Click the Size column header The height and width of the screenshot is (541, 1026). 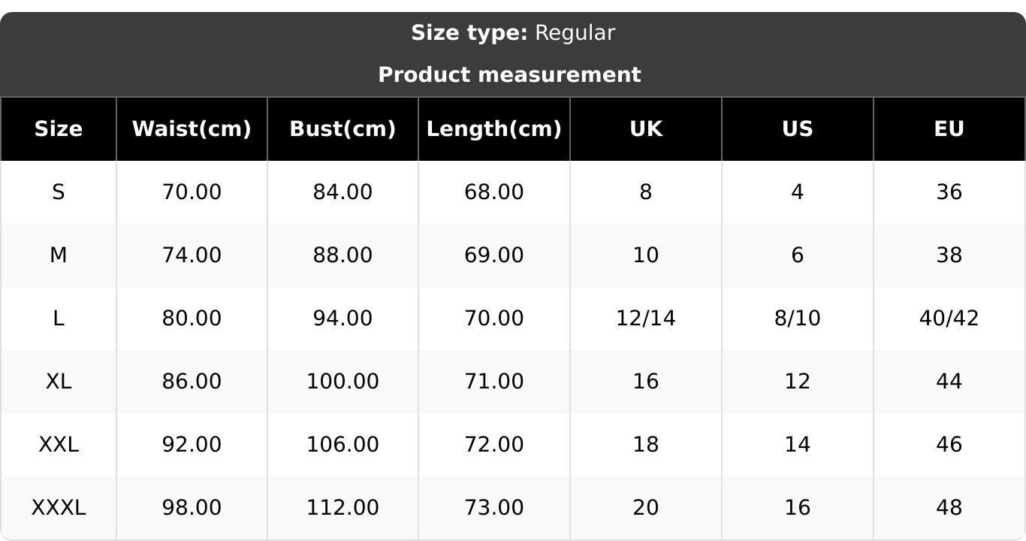59,129
